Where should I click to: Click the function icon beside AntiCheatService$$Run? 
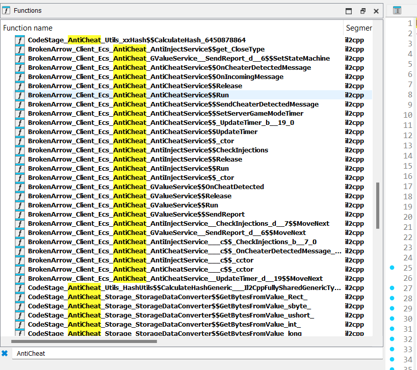pos(20,95)
